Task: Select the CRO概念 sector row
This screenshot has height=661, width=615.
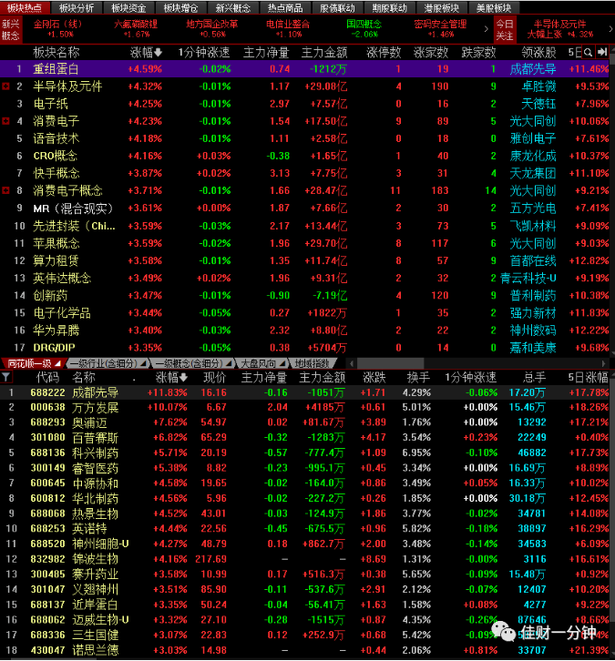Action: pyautogui.click(x=304, y=156)
